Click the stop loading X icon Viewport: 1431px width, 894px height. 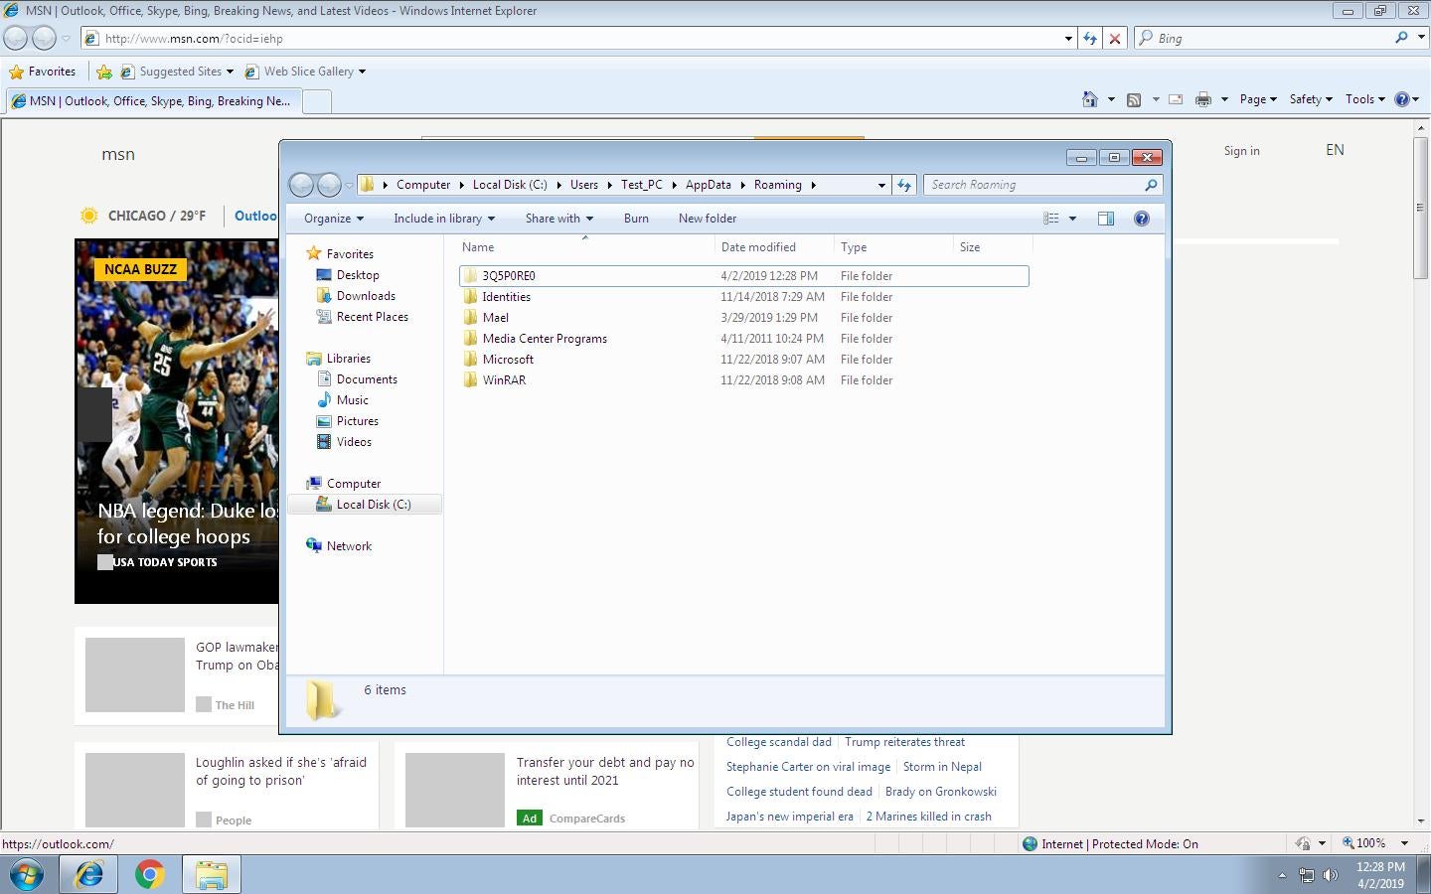click(x=1115, y=39)
